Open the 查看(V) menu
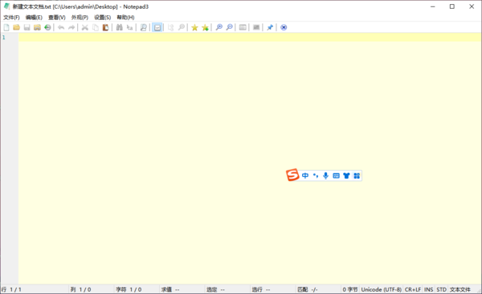This screenshot has height=294, width=482. coord(57,18)
